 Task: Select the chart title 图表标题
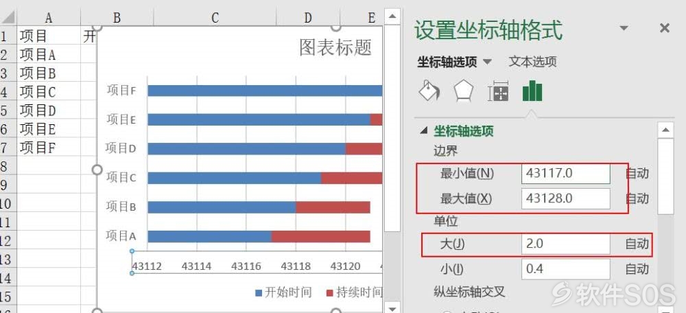tap(335, 47)
